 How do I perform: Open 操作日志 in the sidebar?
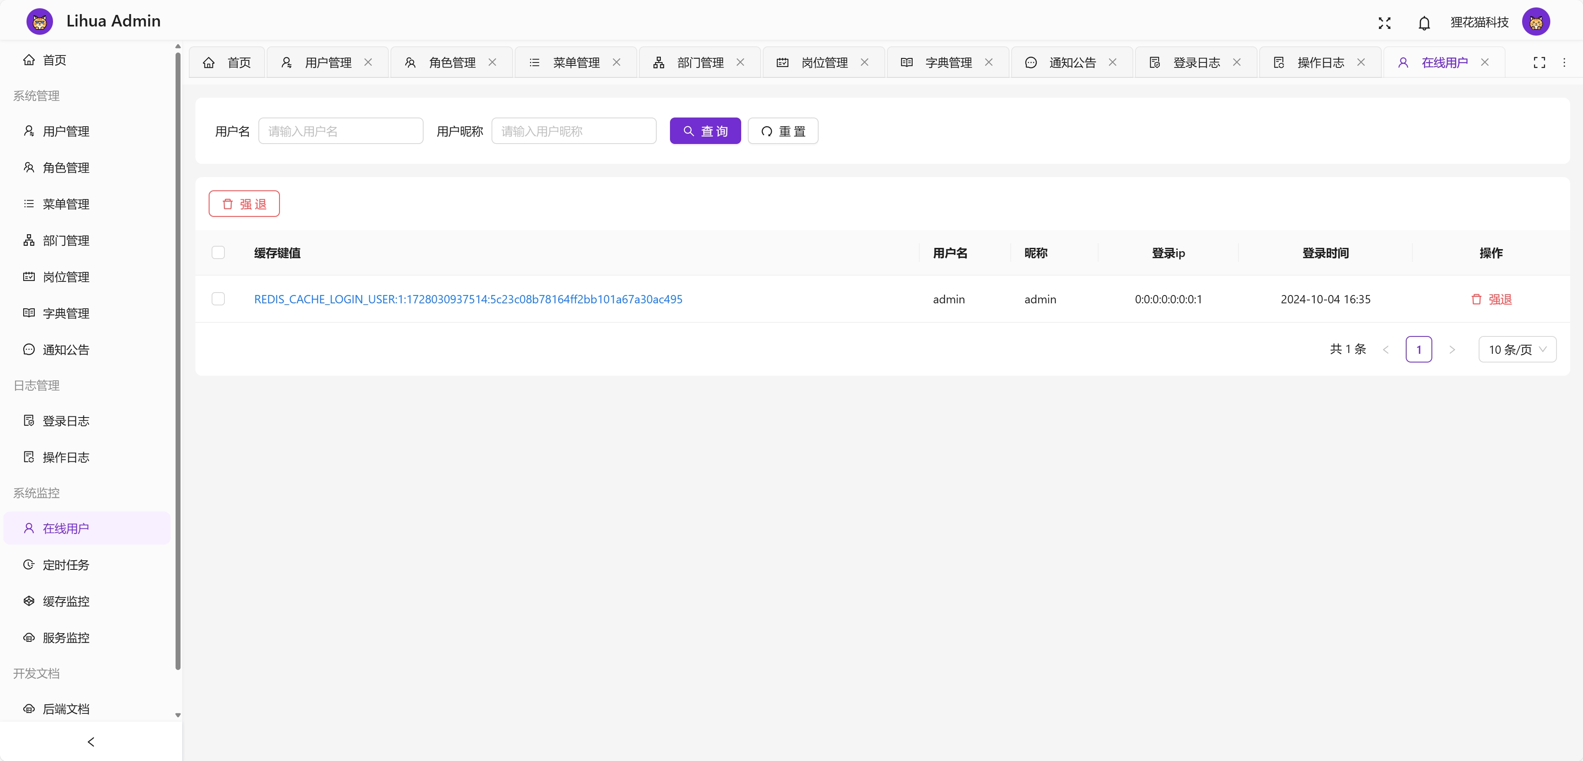point(87,456)
